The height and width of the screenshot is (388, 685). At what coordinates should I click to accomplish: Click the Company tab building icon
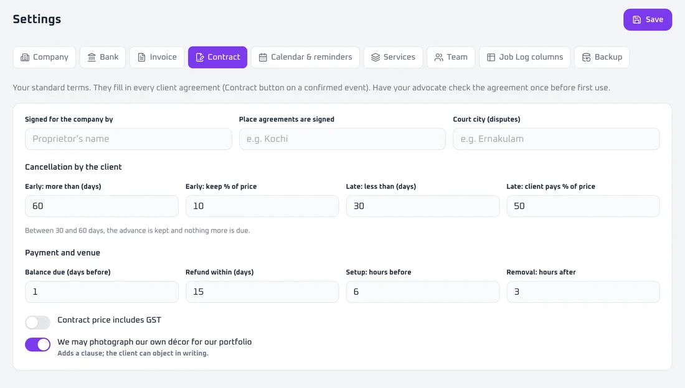coord(25,58)
